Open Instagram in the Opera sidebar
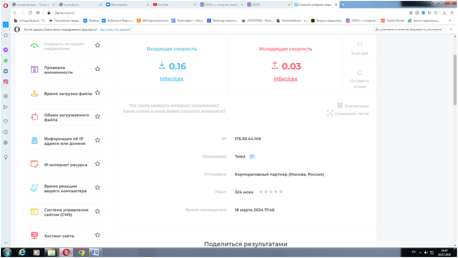The width and height of the screenshot is (458, 258). click(6, 82)
